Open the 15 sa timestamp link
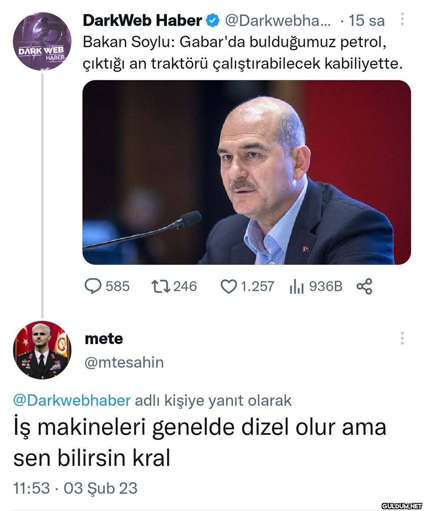 pyautogui.click(x=366, y=20)
